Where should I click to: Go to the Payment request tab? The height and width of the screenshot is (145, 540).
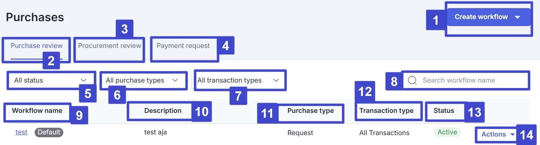click(x=183, y=46)
